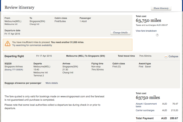
Task: Open the View fare breakdown link
Action: [146, 31]
